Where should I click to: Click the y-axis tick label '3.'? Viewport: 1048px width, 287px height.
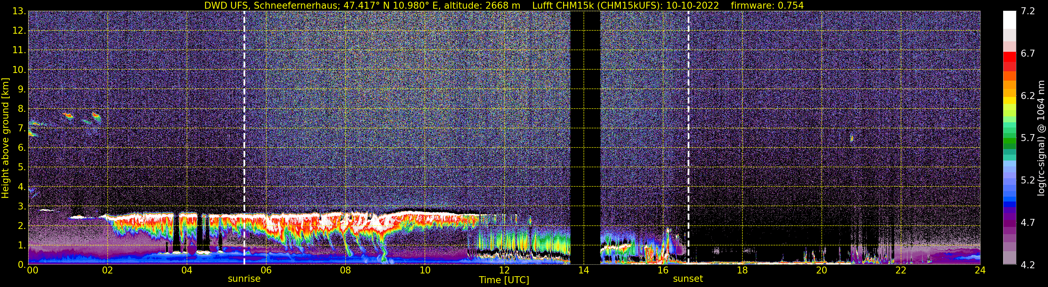click(21, 206)
